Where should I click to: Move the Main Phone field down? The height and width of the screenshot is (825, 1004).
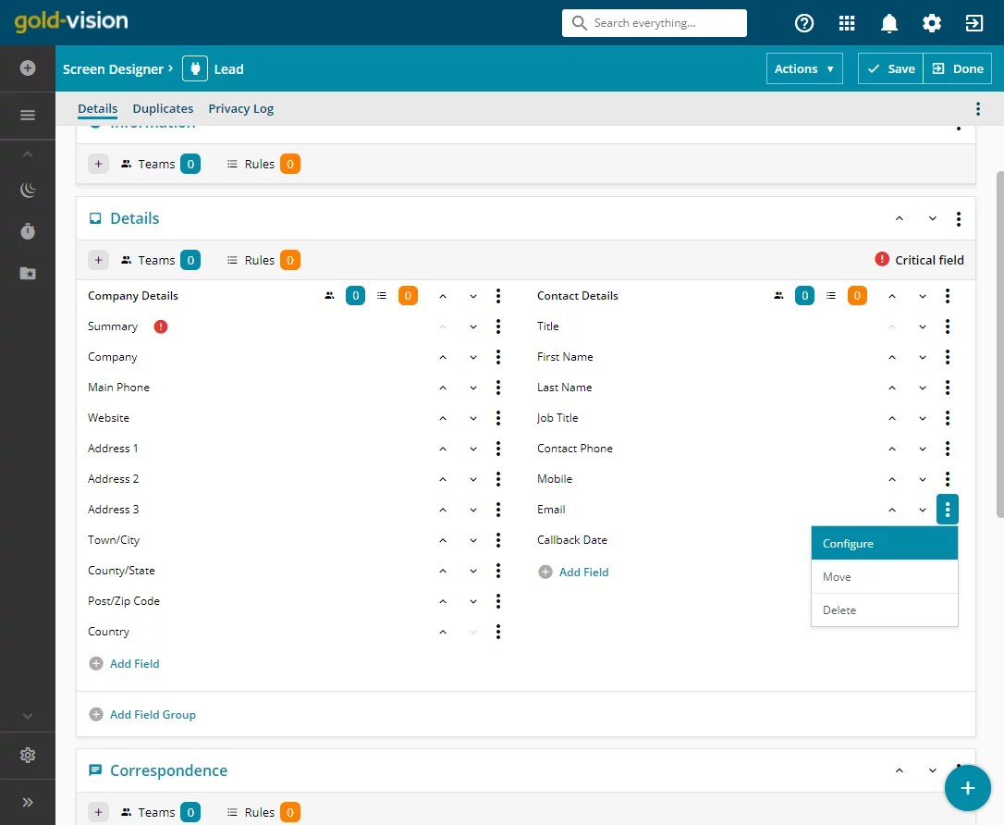point(473,388)
